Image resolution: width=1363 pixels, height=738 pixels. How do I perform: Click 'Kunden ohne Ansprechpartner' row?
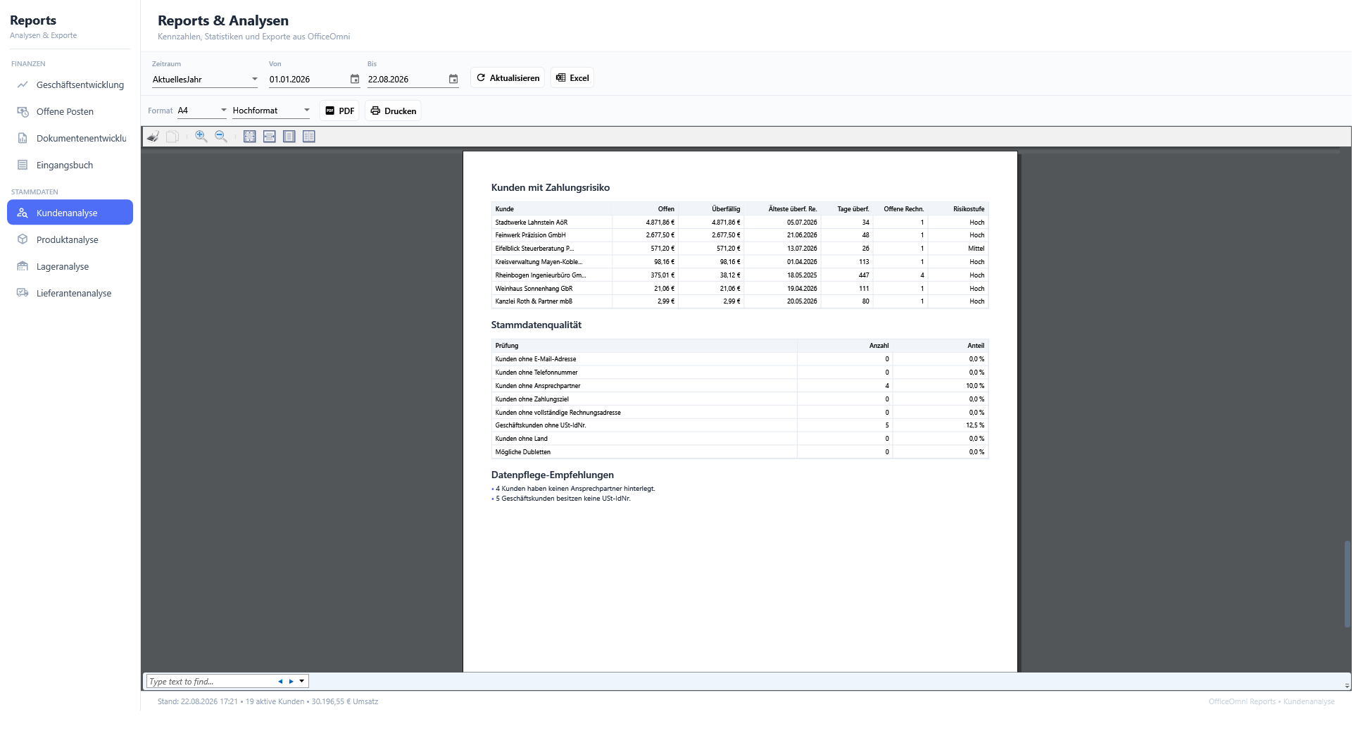(x=739, y=386)
